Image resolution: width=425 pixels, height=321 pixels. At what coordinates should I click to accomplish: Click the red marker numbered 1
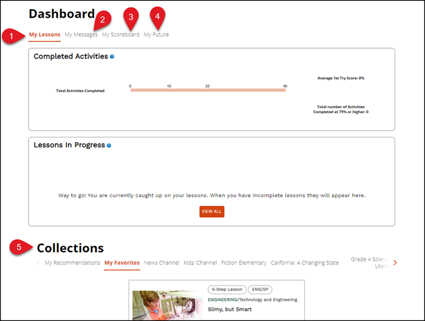click(x=11, y=36)
